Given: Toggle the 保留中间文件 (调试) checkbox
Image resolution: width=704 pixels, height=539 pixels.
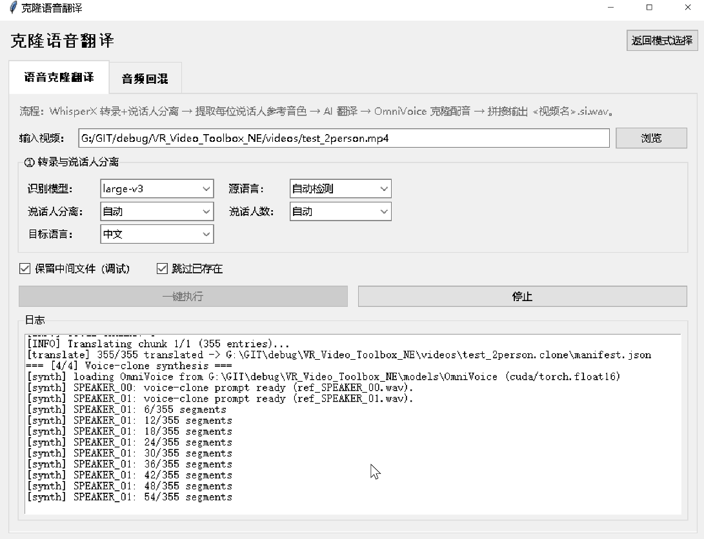Looking at the screenshot, I should tap(25, 269).
